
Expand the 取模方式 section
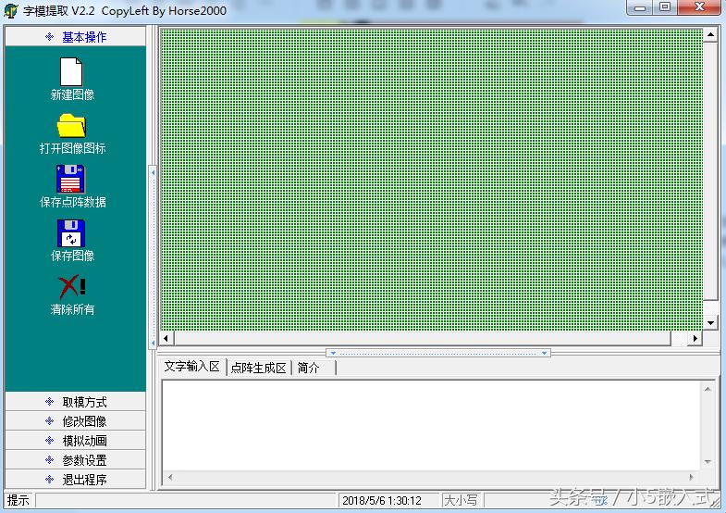pyautogui.click(x=75, y=402)
